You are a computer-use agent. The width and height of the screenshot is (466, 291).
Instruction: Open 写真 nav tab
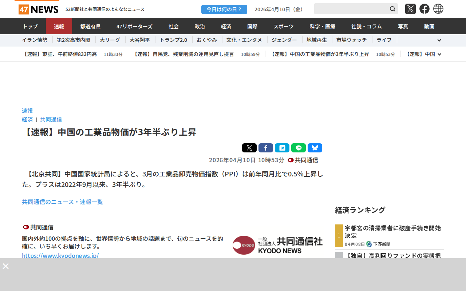(x=403, y=26)
